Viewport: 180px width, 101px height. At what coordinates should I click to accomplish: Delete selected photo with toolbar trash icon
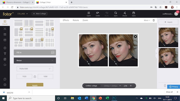[154, 20]
